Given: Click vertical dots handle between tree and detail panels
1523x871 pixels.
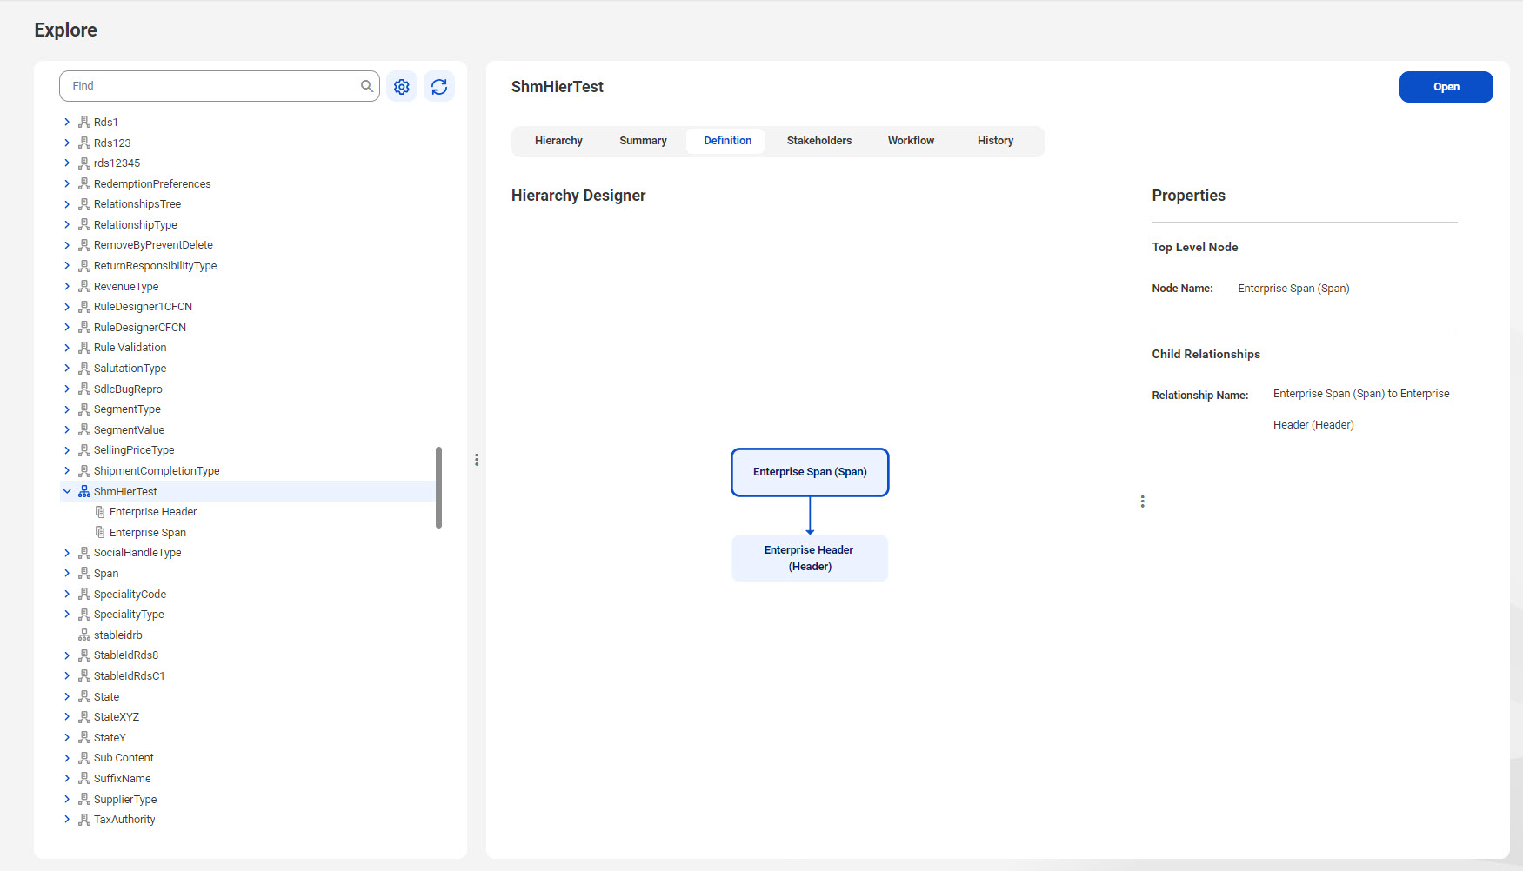Looking at the screenshot, I should tap(477, 460).
